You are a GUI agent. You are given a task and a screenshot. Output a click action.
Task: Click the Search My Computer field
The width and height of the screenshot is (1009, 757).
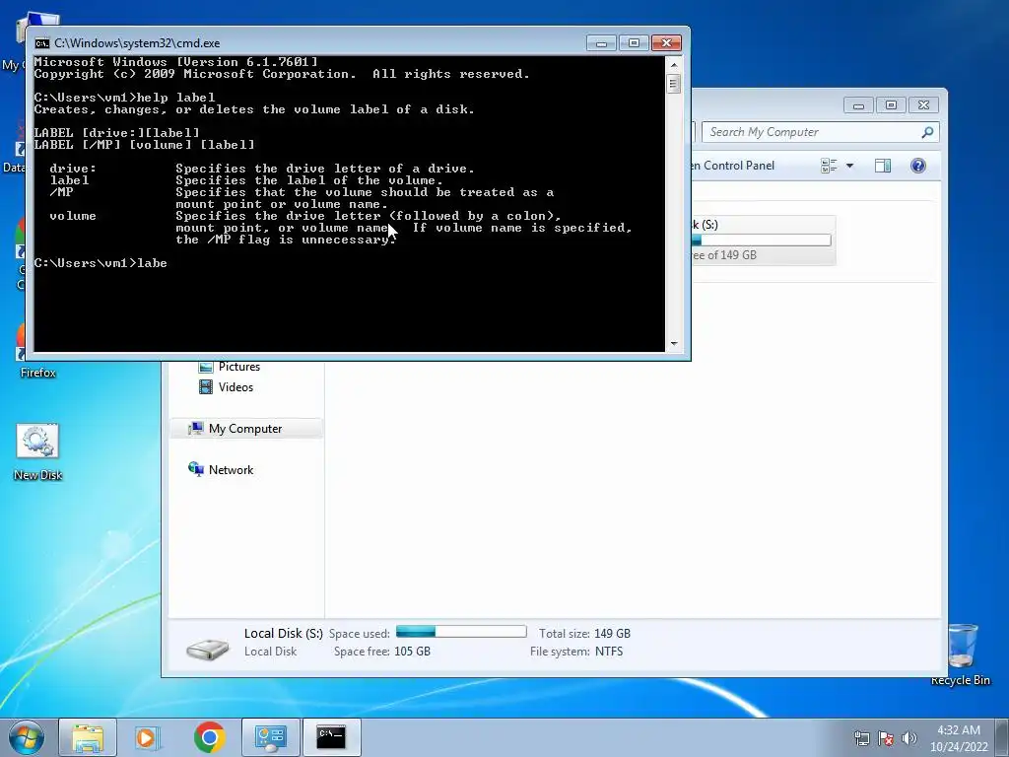coord(820,132)
